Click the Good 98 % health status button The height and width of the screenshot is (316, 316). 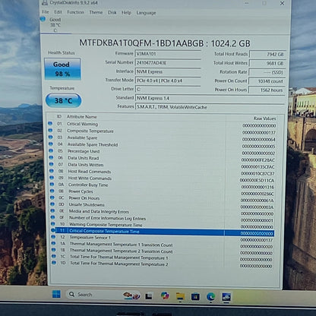click(62, 69)
